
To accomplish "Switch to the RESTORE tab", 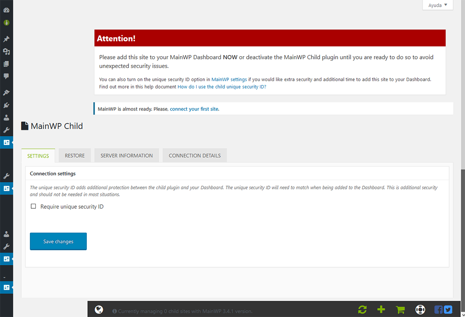I will (75, 155).
